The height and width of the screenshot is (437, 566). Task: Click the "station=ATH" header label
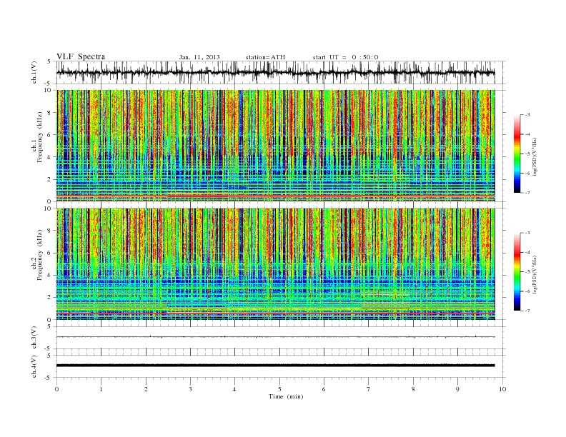(265, 57)
